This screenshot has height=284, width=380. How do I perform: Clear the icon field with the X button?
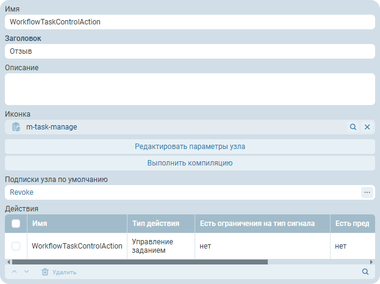[x=367, y=127]
